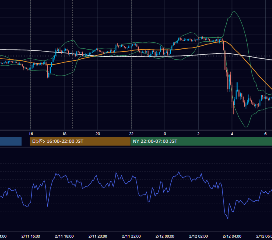Click the '6' hour label on chart axis
Image resolution: width=272 pixels, height=240 pixels.
(x=266, y=134)
